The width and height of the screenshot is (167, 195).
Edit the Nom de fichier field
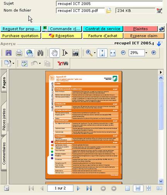(80, 10)
